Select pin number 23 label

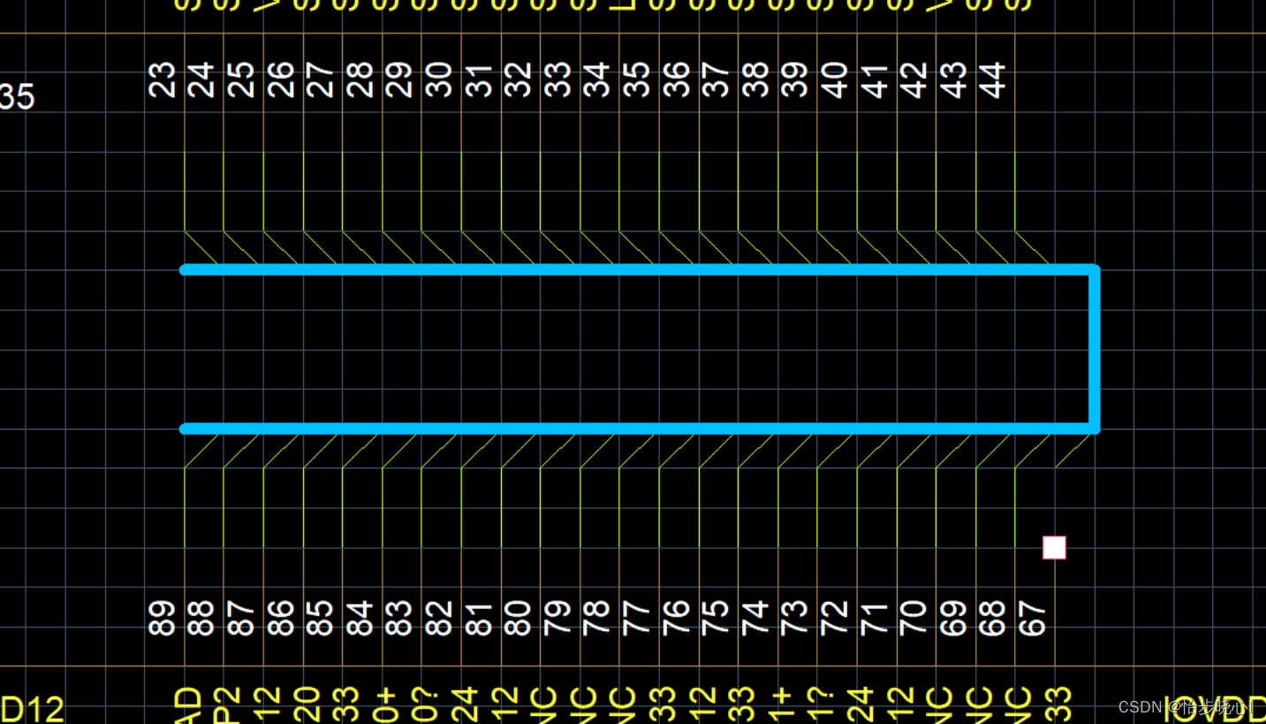(x=163, y=80)
